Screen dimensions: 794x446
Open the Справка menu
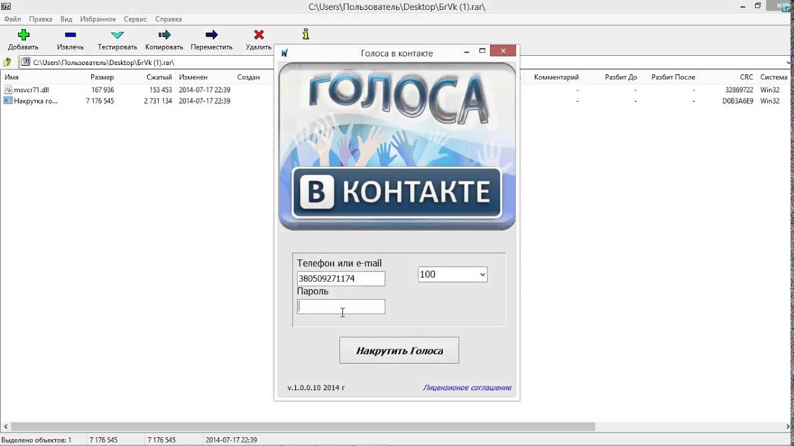click(168, 19)
